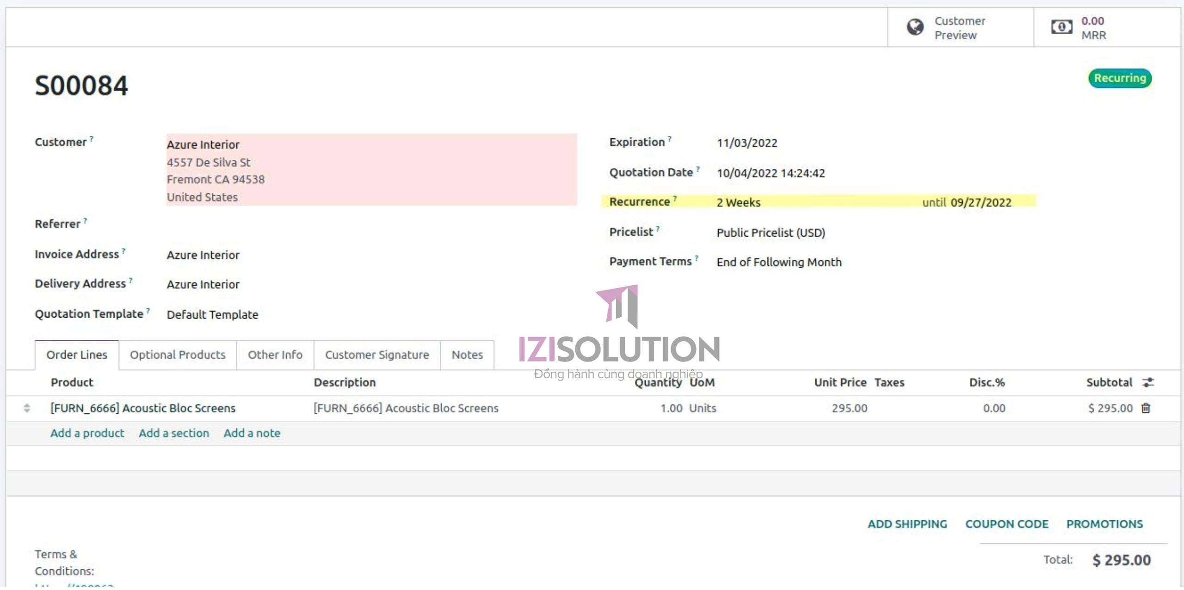Switch to the Notes tab

tap(467, 355)
